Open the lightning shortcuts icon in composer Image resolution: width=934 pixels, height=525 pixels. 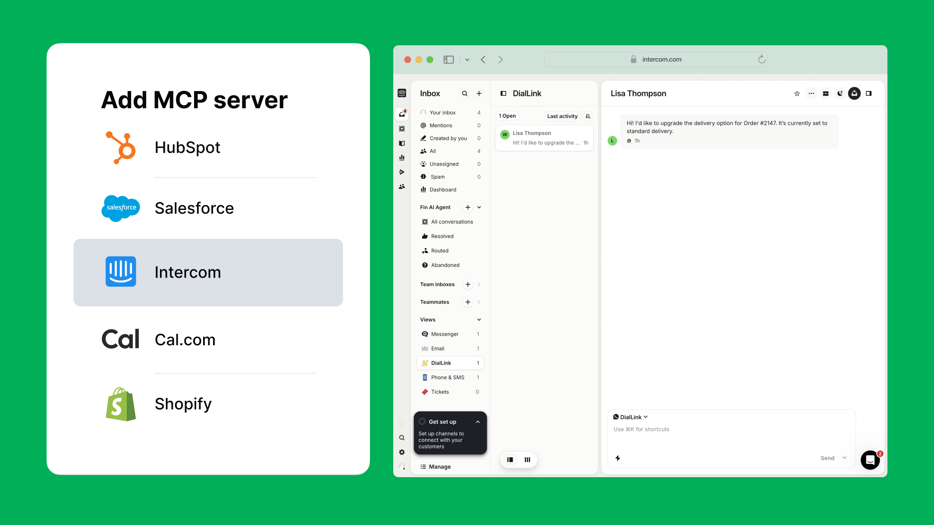click(x=618, y=458)
